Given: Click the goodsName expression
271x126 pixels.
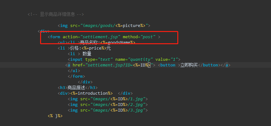Looking at the screenshot, I should tap(117, 43).
